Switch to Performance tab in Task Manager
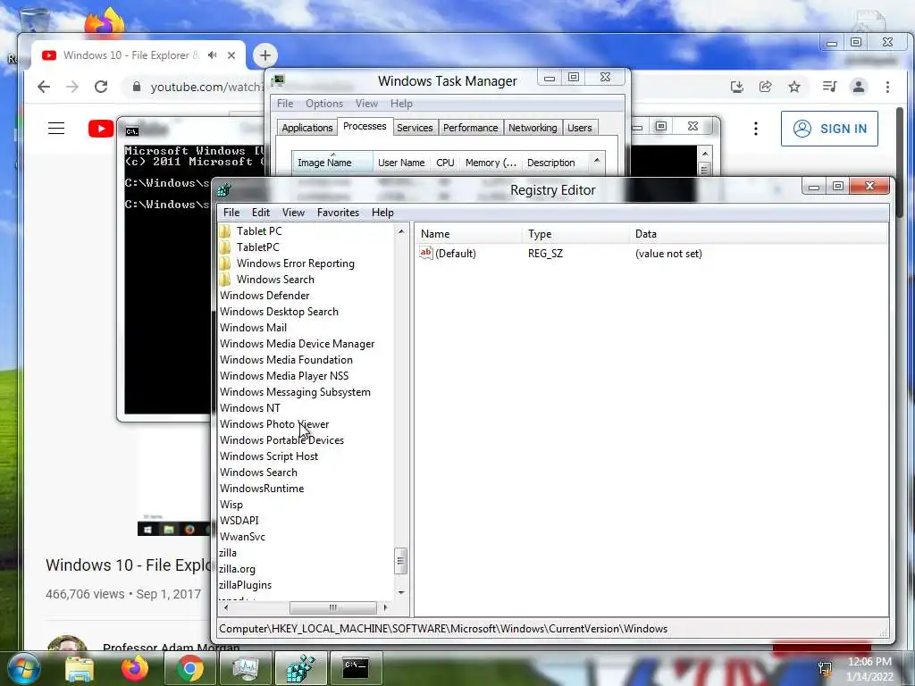Screen dimensions: 915x686 point(470,128)
